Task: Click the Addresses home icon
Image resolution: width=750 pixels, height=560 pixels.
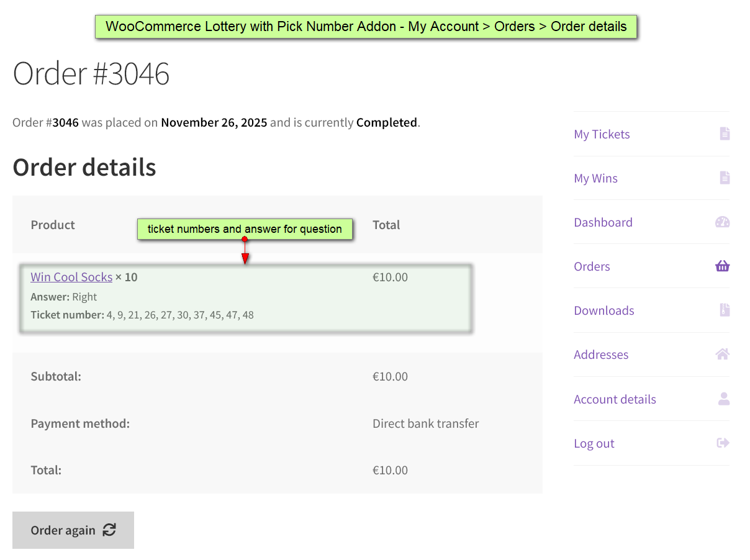Action: point(723,355)
